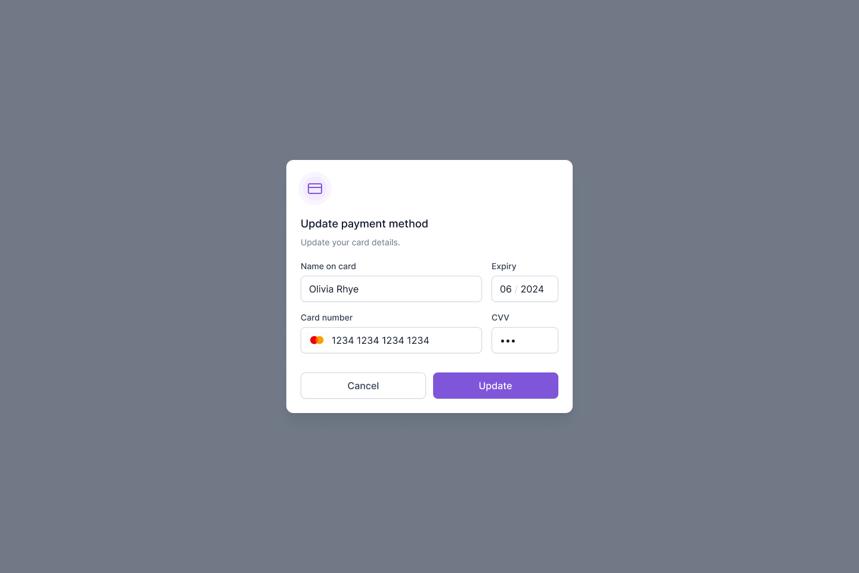859x573 pixels.
Task: Click the Mastercard logo in card number field
Action: [317, 340]
